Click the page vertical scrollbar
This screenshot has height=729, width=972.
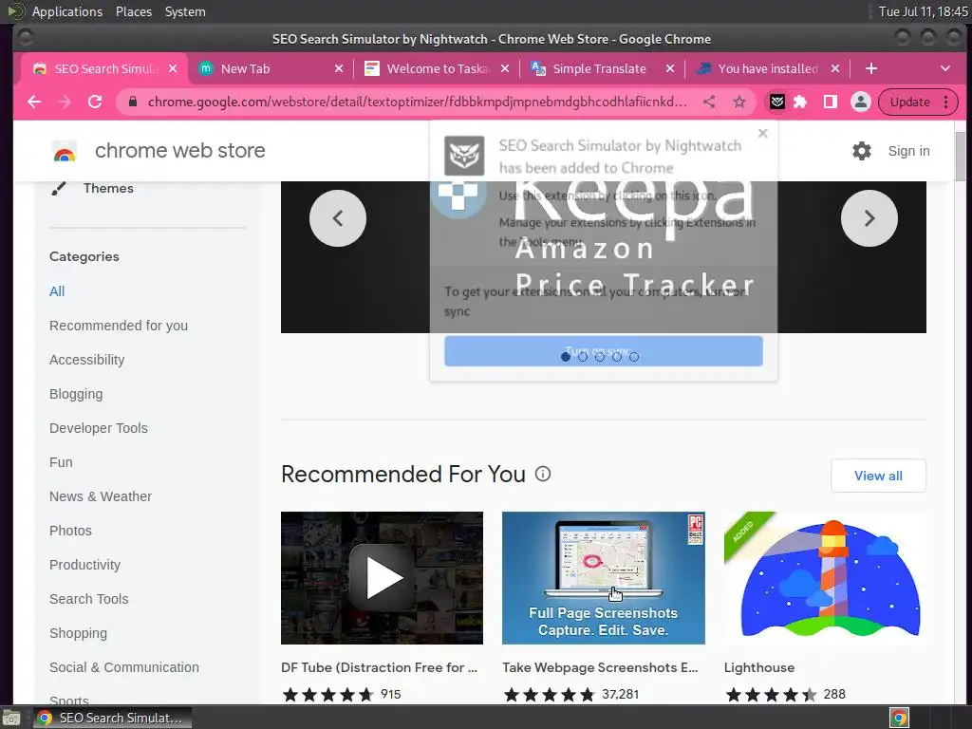point(961,155)
